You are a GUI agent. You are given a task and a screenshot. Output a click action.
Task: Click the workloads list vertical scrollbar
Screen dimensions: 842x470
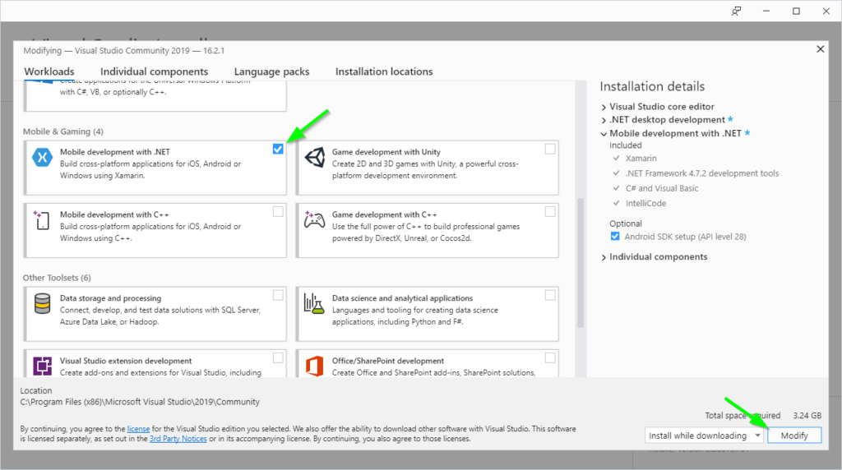click(580, 263)
